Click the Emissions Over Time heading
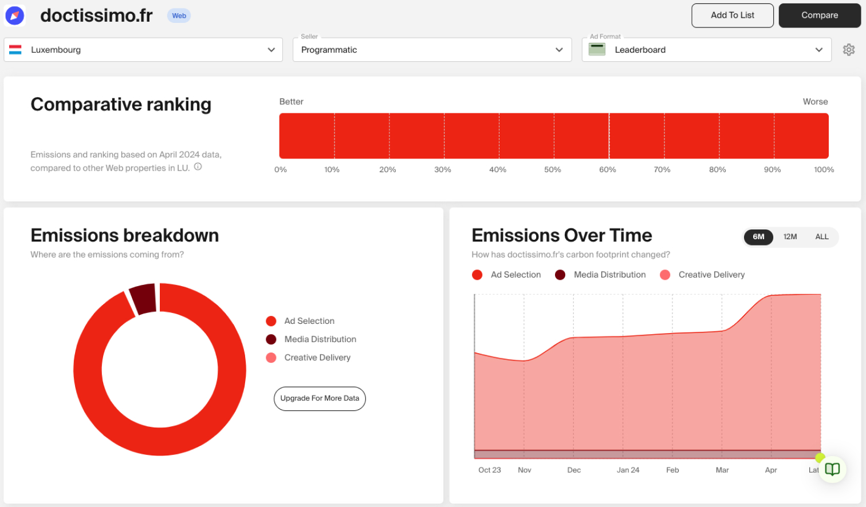Screen dimensions: 866x507 (562, 235)
